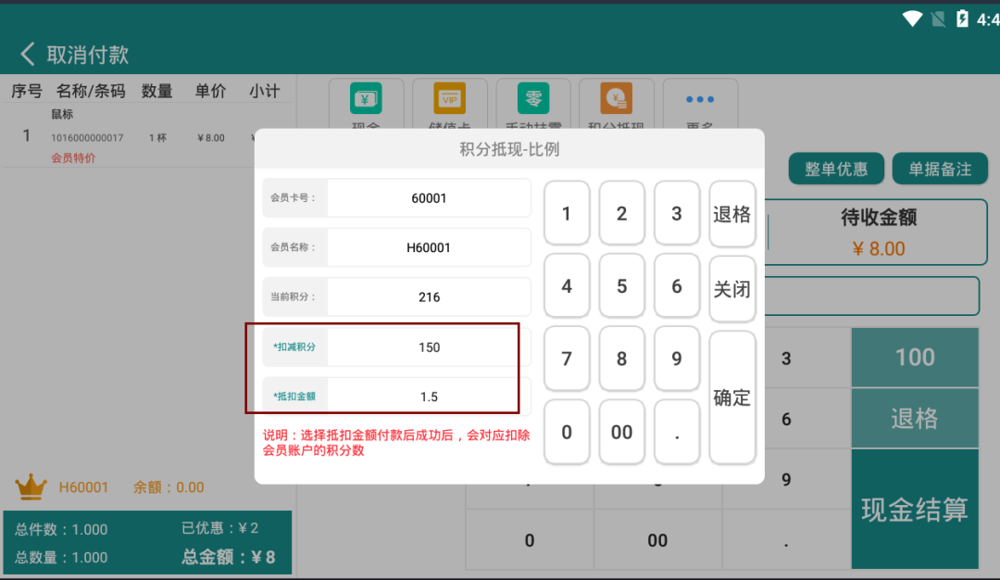
Task: Choose the 储值卡 VIP card icon
Action: coord(450,99)
